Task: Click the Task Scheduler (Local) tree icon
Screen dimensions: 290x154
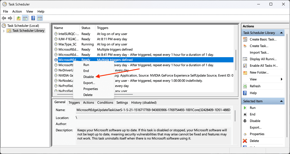Action: click(x=4, y=25)
